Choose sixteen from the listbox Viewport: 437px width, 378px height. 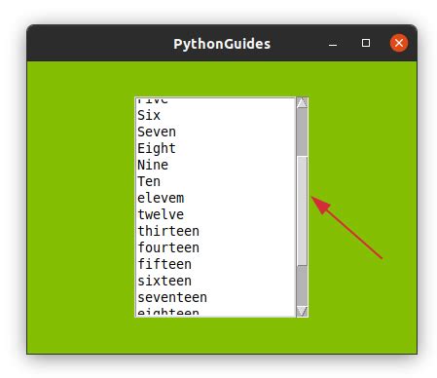point(215,281)
